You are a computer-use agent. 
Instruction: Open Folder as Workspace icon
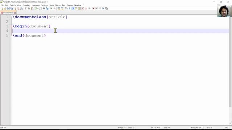coord(86,8)
